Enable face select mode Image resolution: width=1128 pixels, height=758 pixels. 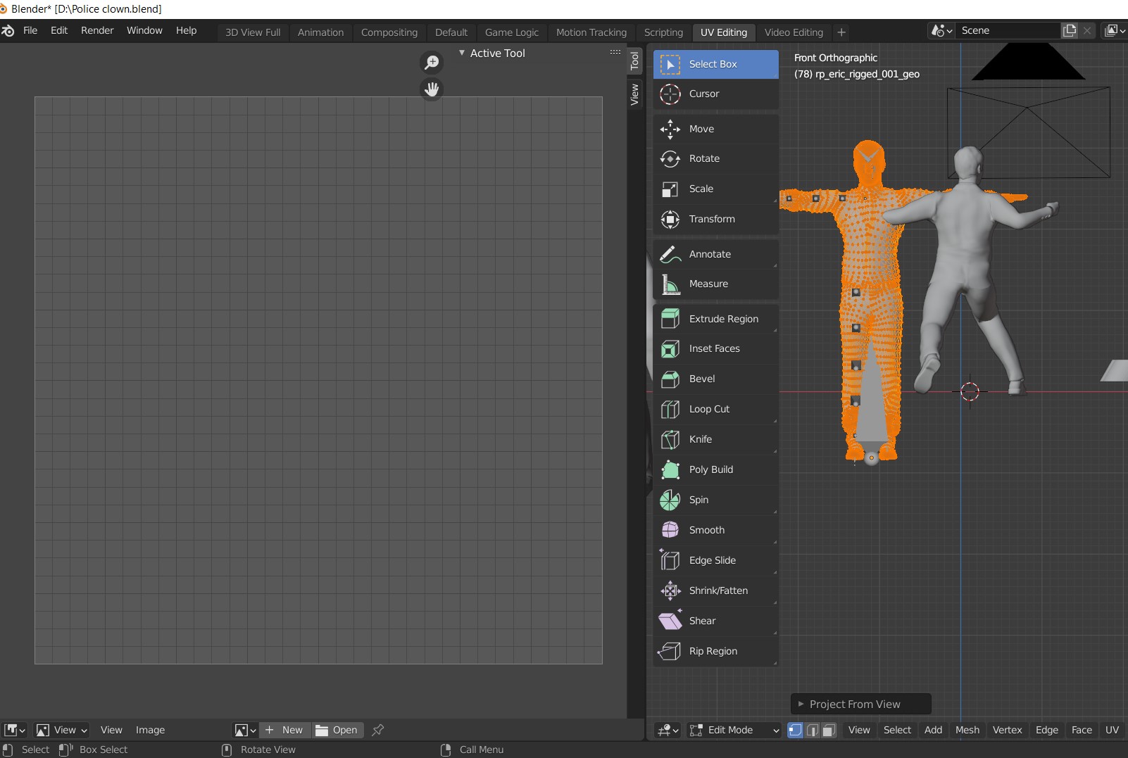click(829, 730)
